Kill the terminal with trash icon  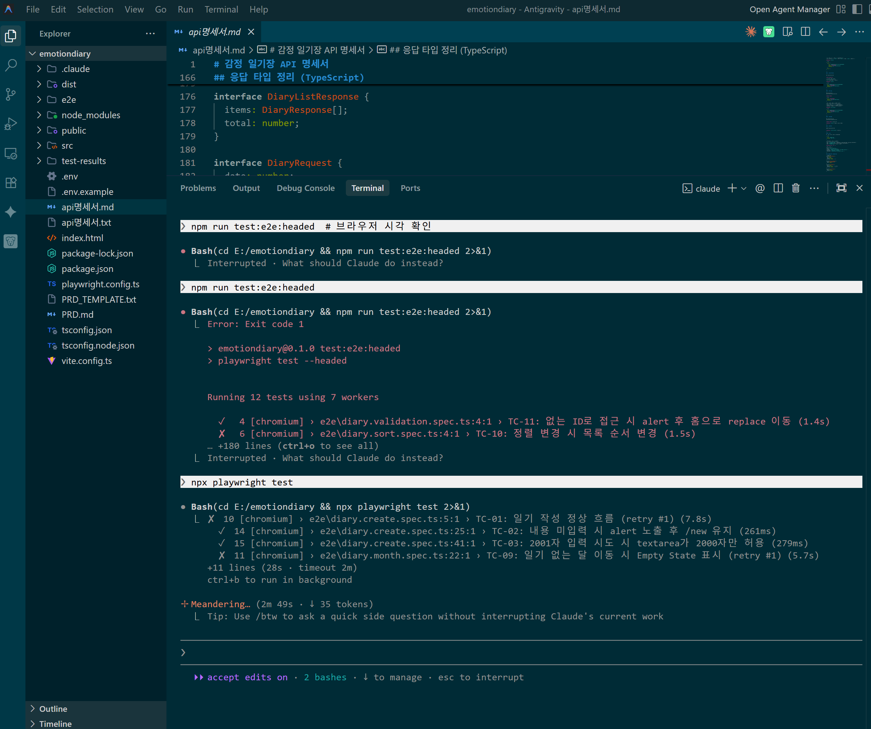pyautogui.click(x=795, y=188)
